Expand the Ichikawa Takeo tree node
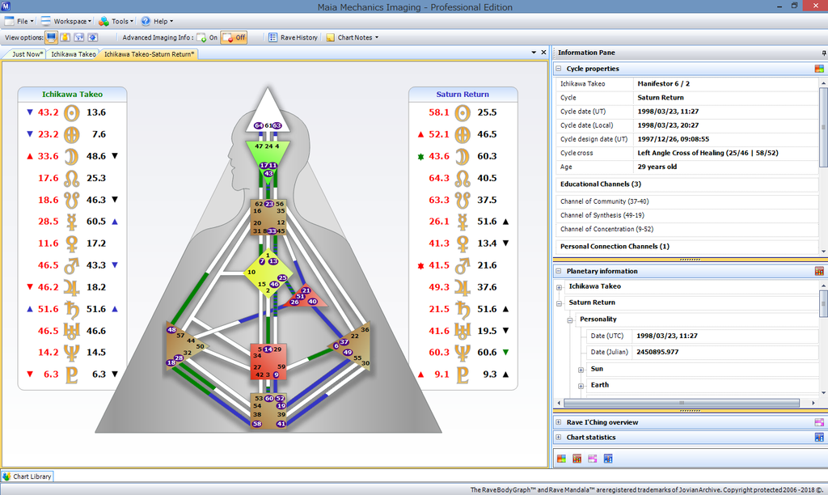Viewport: 828px width, 495px height. click(560, 287)
